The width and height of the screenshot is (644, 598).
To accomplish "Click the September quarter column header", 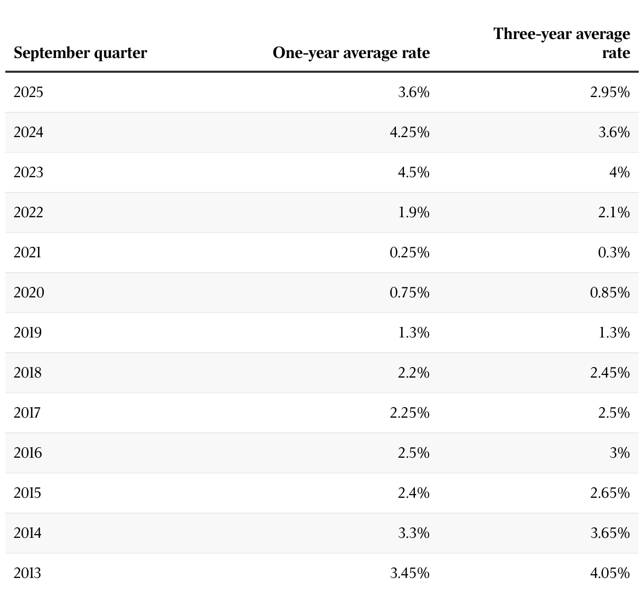I will [80, 53].
